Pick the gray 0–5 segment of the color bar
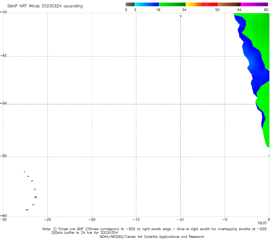The height and width of the screenshot is (239, 272). click(x=130, y=4)
